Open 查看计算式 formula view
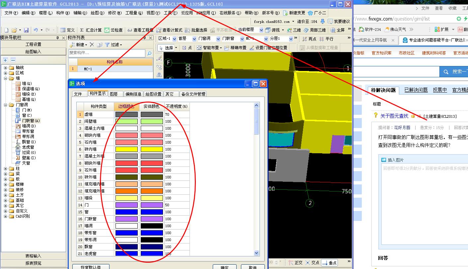The height and width of the screenshot is (269, 468). coord(169,30)
